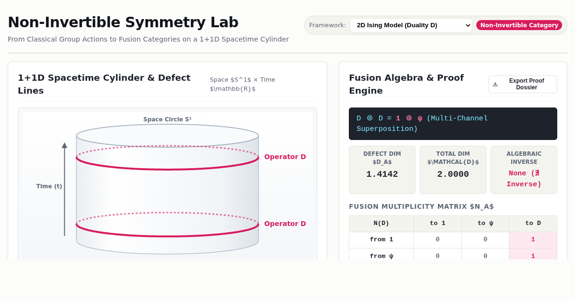The image size is (575, 301).
Task: Click the Defect Dim value 1.4142
Action: tap(382, 174)
